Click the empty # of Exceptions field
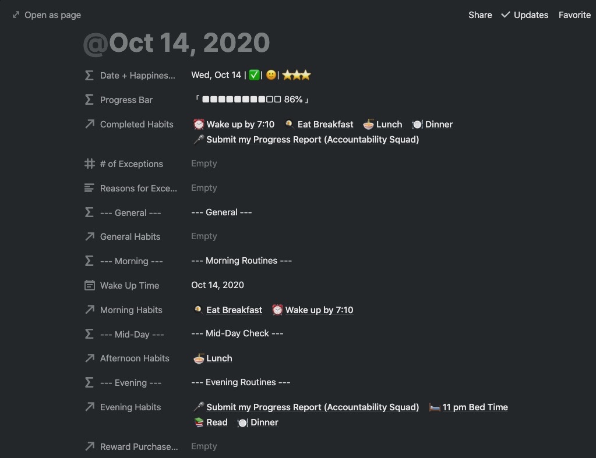 [x=204, y=164]
